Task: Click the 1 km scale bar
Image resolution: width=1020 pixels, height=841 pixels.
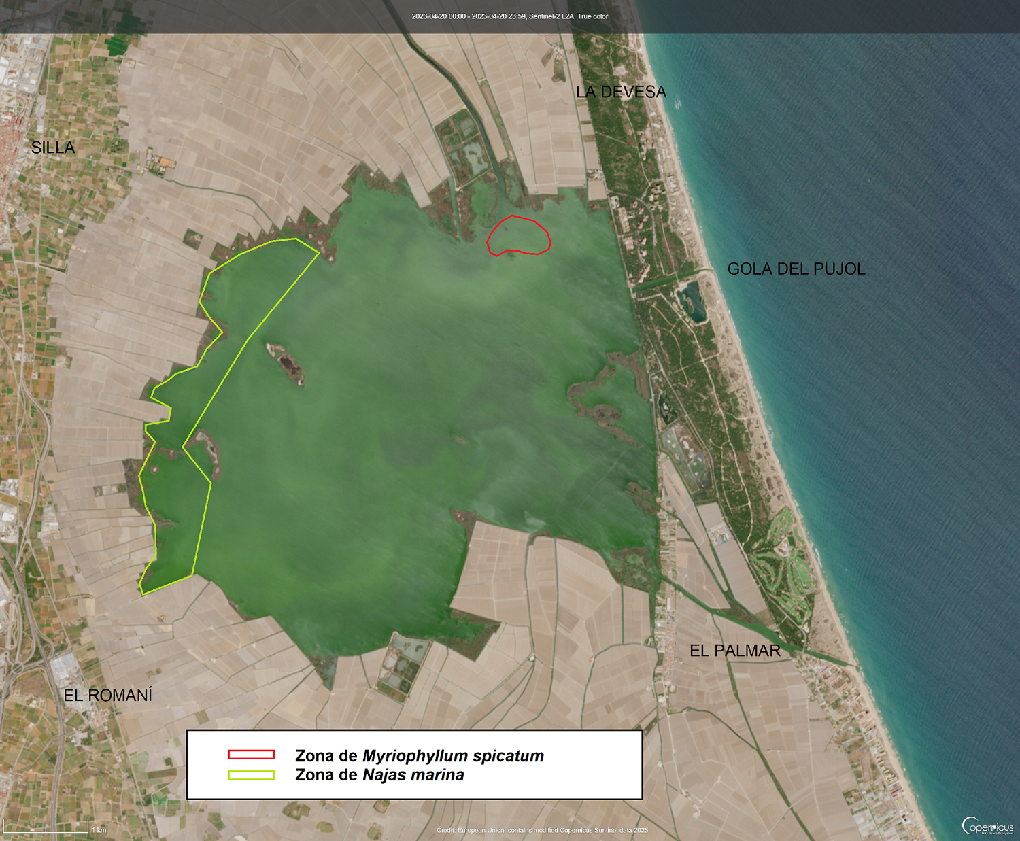Action: [48, 829]
